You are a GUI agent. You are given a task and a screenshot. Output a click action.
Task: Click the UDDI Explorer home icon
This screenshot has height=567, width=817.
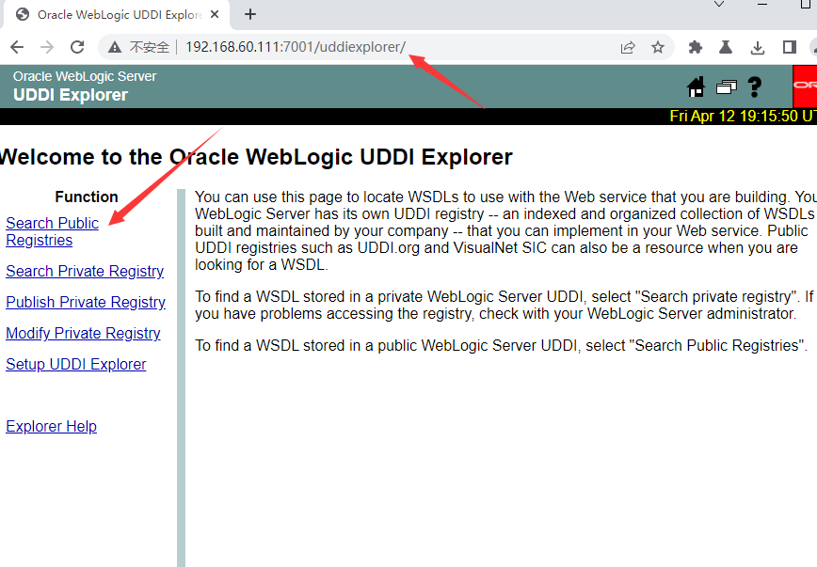pos(697,87)
